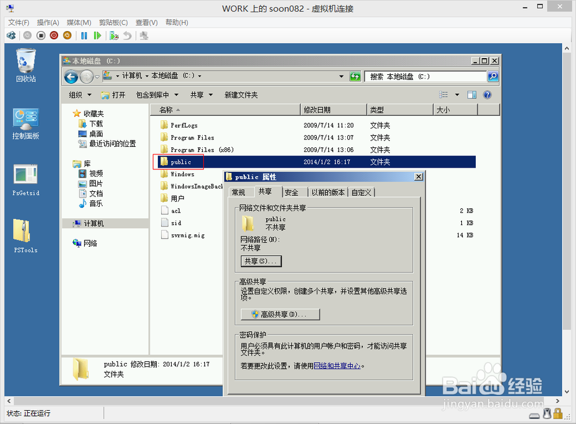Click the horizontal scrollbar right arrow
The image size is (576, 424).
click(x=558, y=401)
